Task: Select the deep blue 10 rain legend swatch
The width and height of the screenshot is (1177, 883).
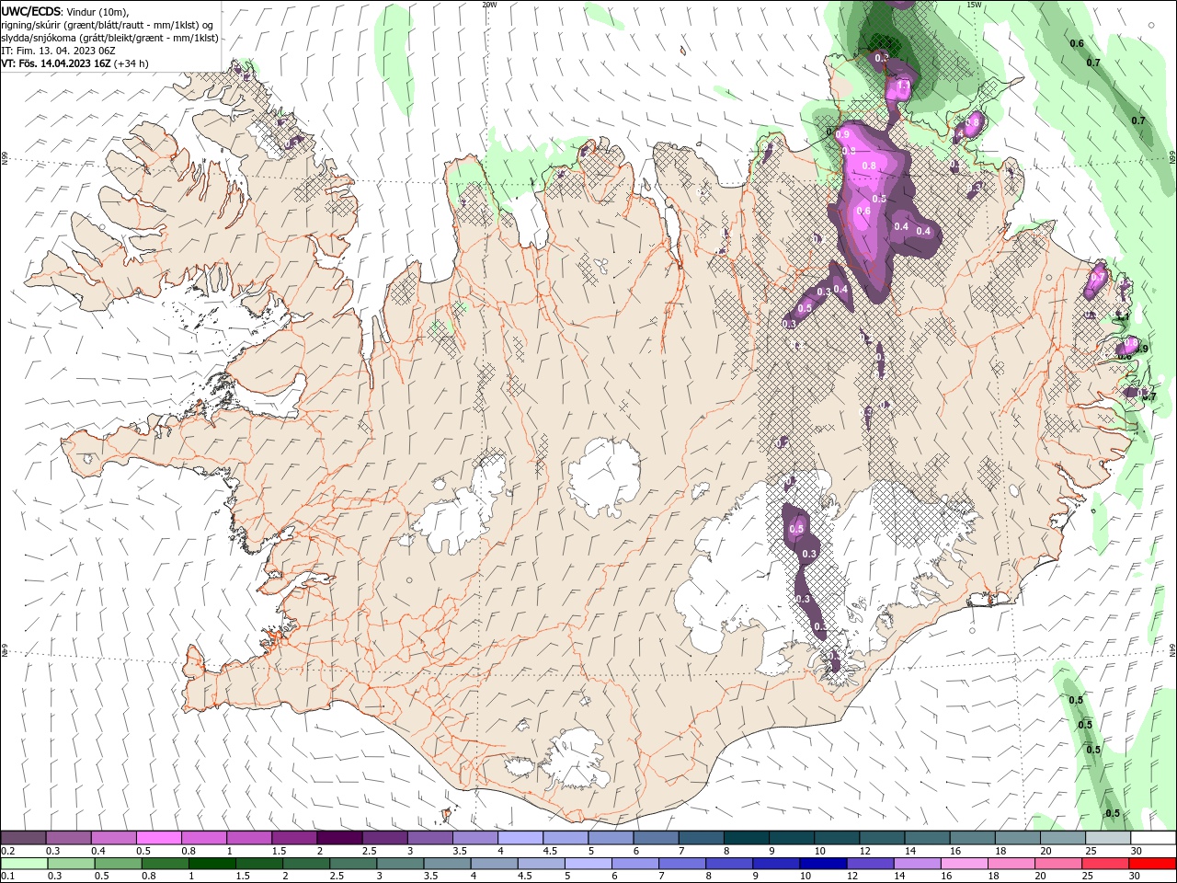Action: coord(821,864)
